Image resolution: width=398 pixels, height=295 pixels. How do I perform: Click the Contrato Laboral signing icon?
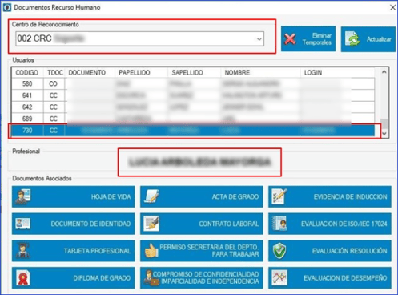click(151, 224)
